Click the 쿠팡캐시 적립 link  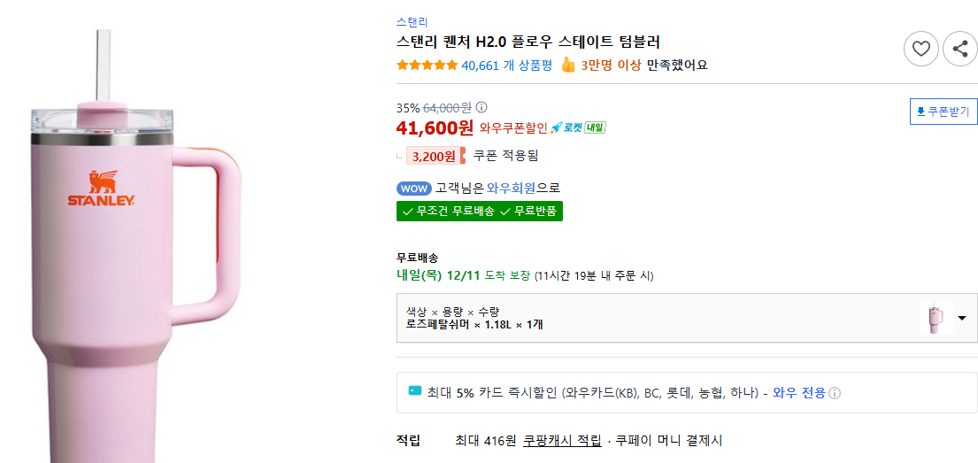pyautogui.click(x=562, y=440)
